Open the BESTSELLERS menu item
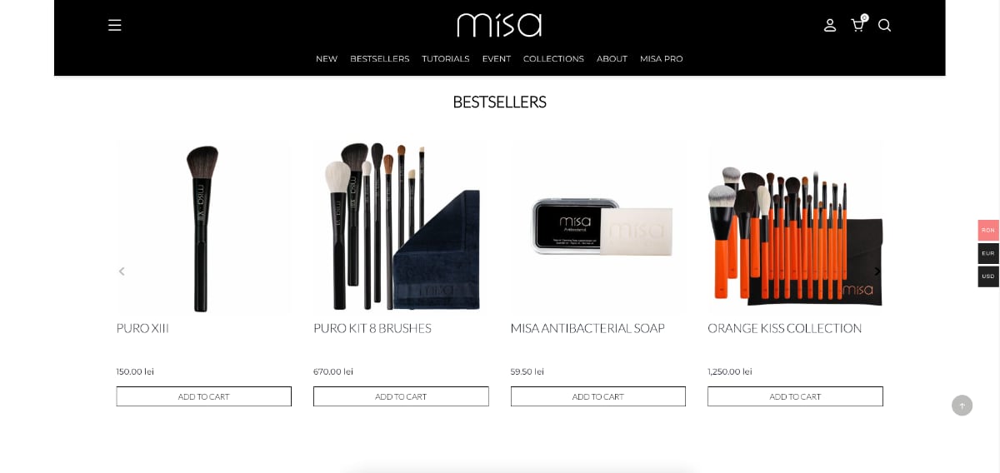The width and height of the screenshot is (1000, 473). (x=380, y=59)
